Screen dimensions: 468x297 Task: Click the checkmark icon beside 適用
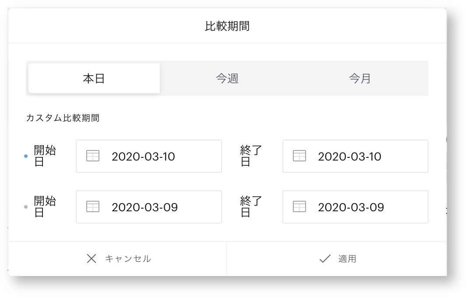[x=325, y=259]
